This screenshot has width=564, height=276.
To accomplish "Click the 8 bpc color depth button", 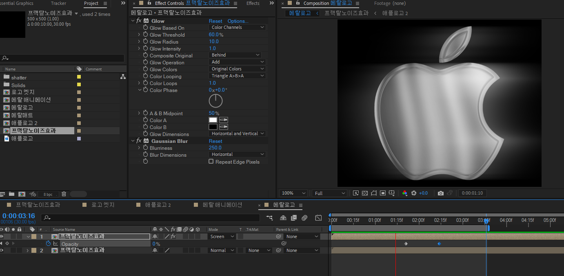I will pyautogui.click(x=48, y=194).
